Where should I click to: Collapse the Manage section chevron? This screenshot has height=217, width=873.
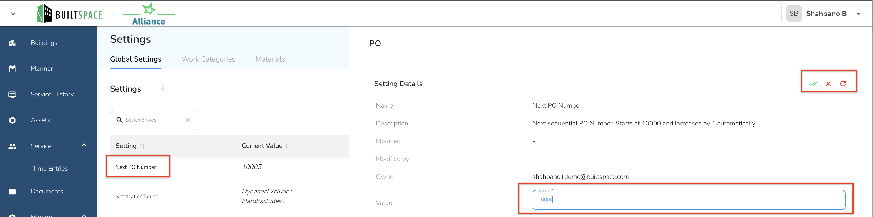click(x=84, y=215)
